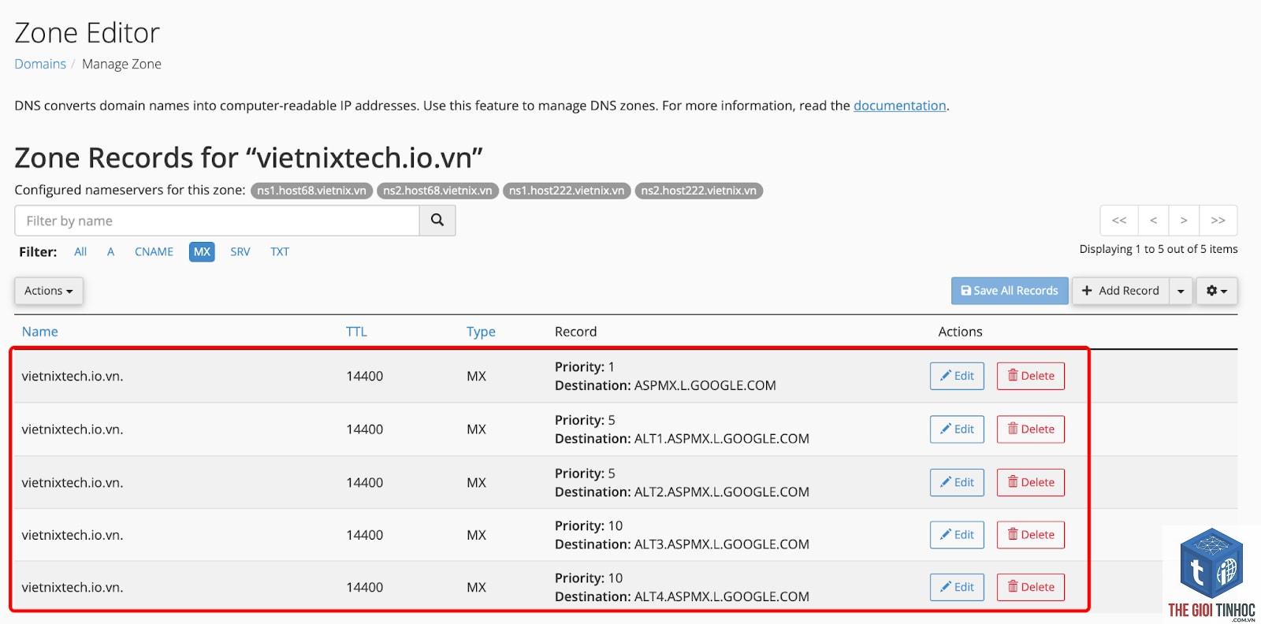Open the gear settings dropdown
This screenshot has width=1261, height=624.
coord(1217,291)
